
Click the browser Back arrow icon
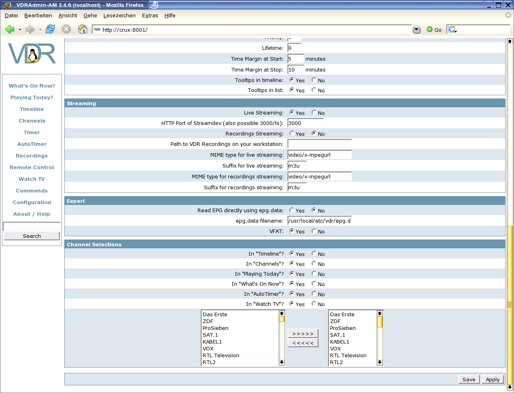point(10,29)
